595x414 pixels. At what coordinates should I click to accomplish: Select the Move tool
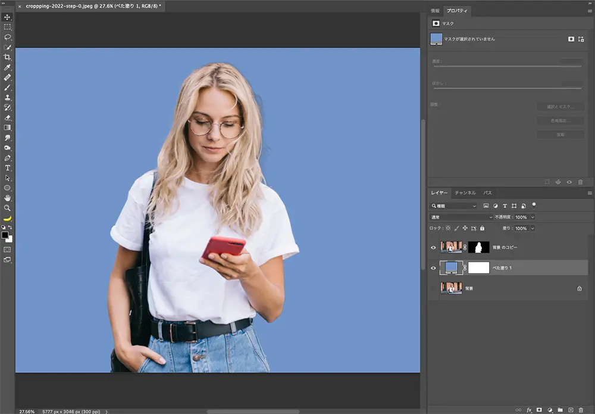click(x=7, y=17)
